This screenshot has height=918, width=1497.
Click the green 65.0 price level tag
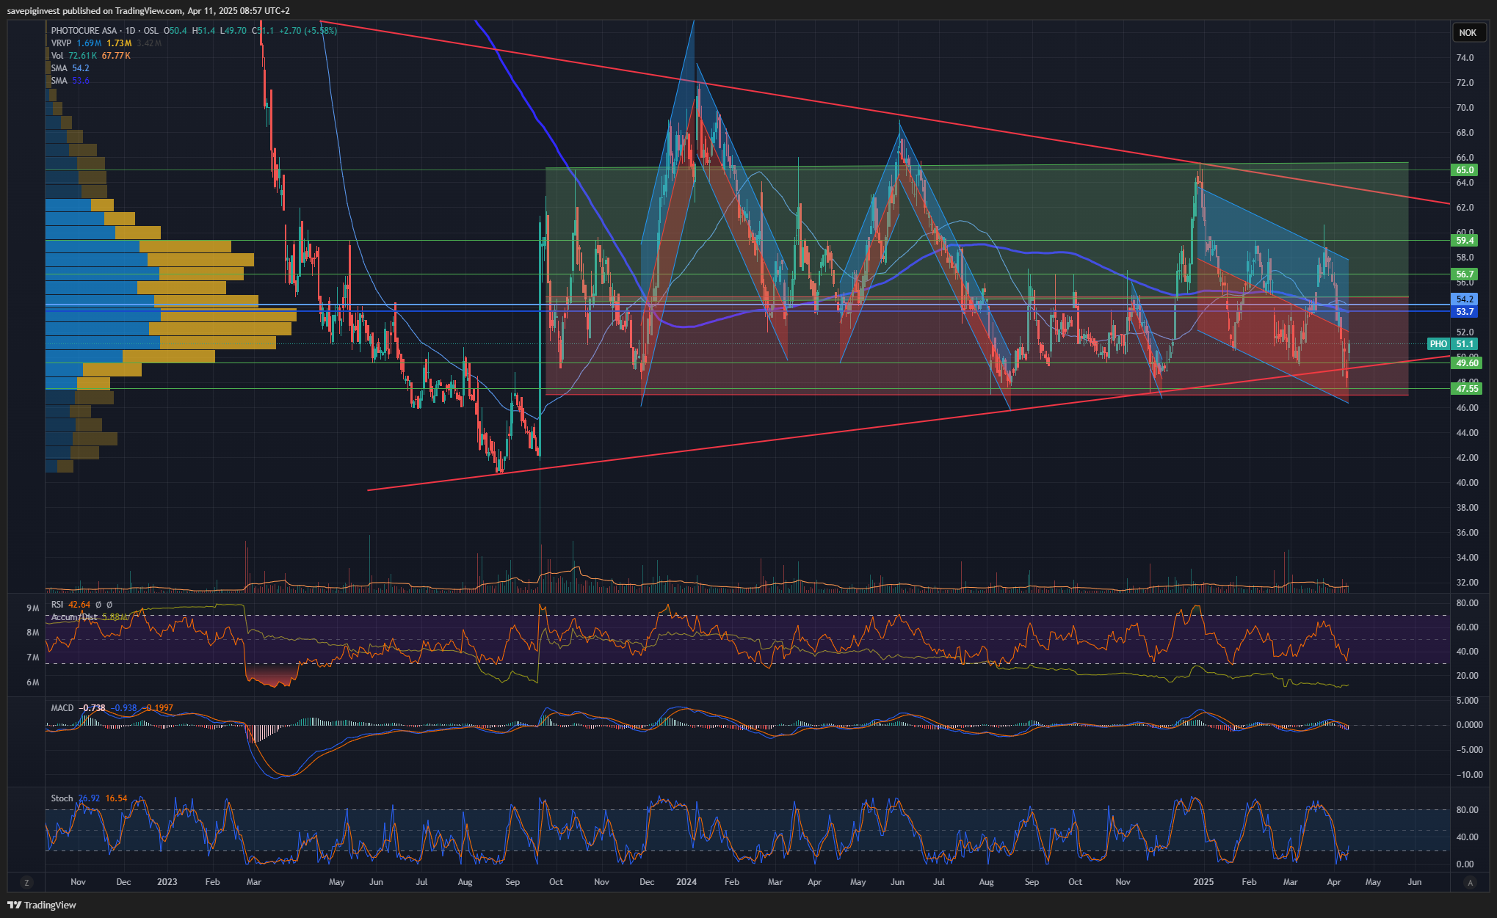[1465, 170]
